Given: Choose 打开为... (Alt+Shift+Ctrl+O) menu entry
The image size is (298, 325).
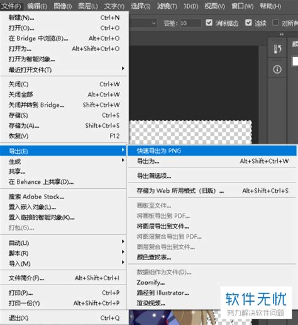Looking at the screenshot, I should pos(64,48).
